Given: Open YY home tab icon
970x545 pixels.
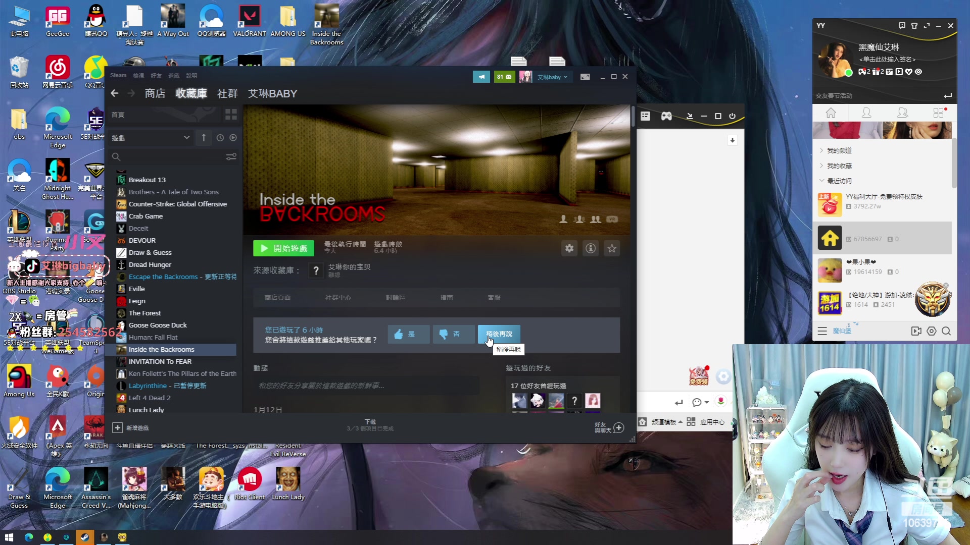Looking at the screenshot, I should click(831, 113).
